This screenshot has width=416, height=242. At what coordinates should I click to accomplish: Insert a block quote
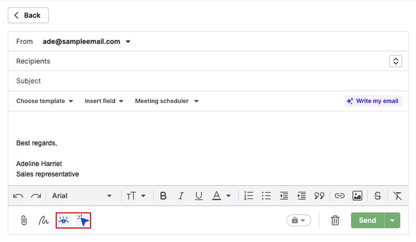coord(319,196)
